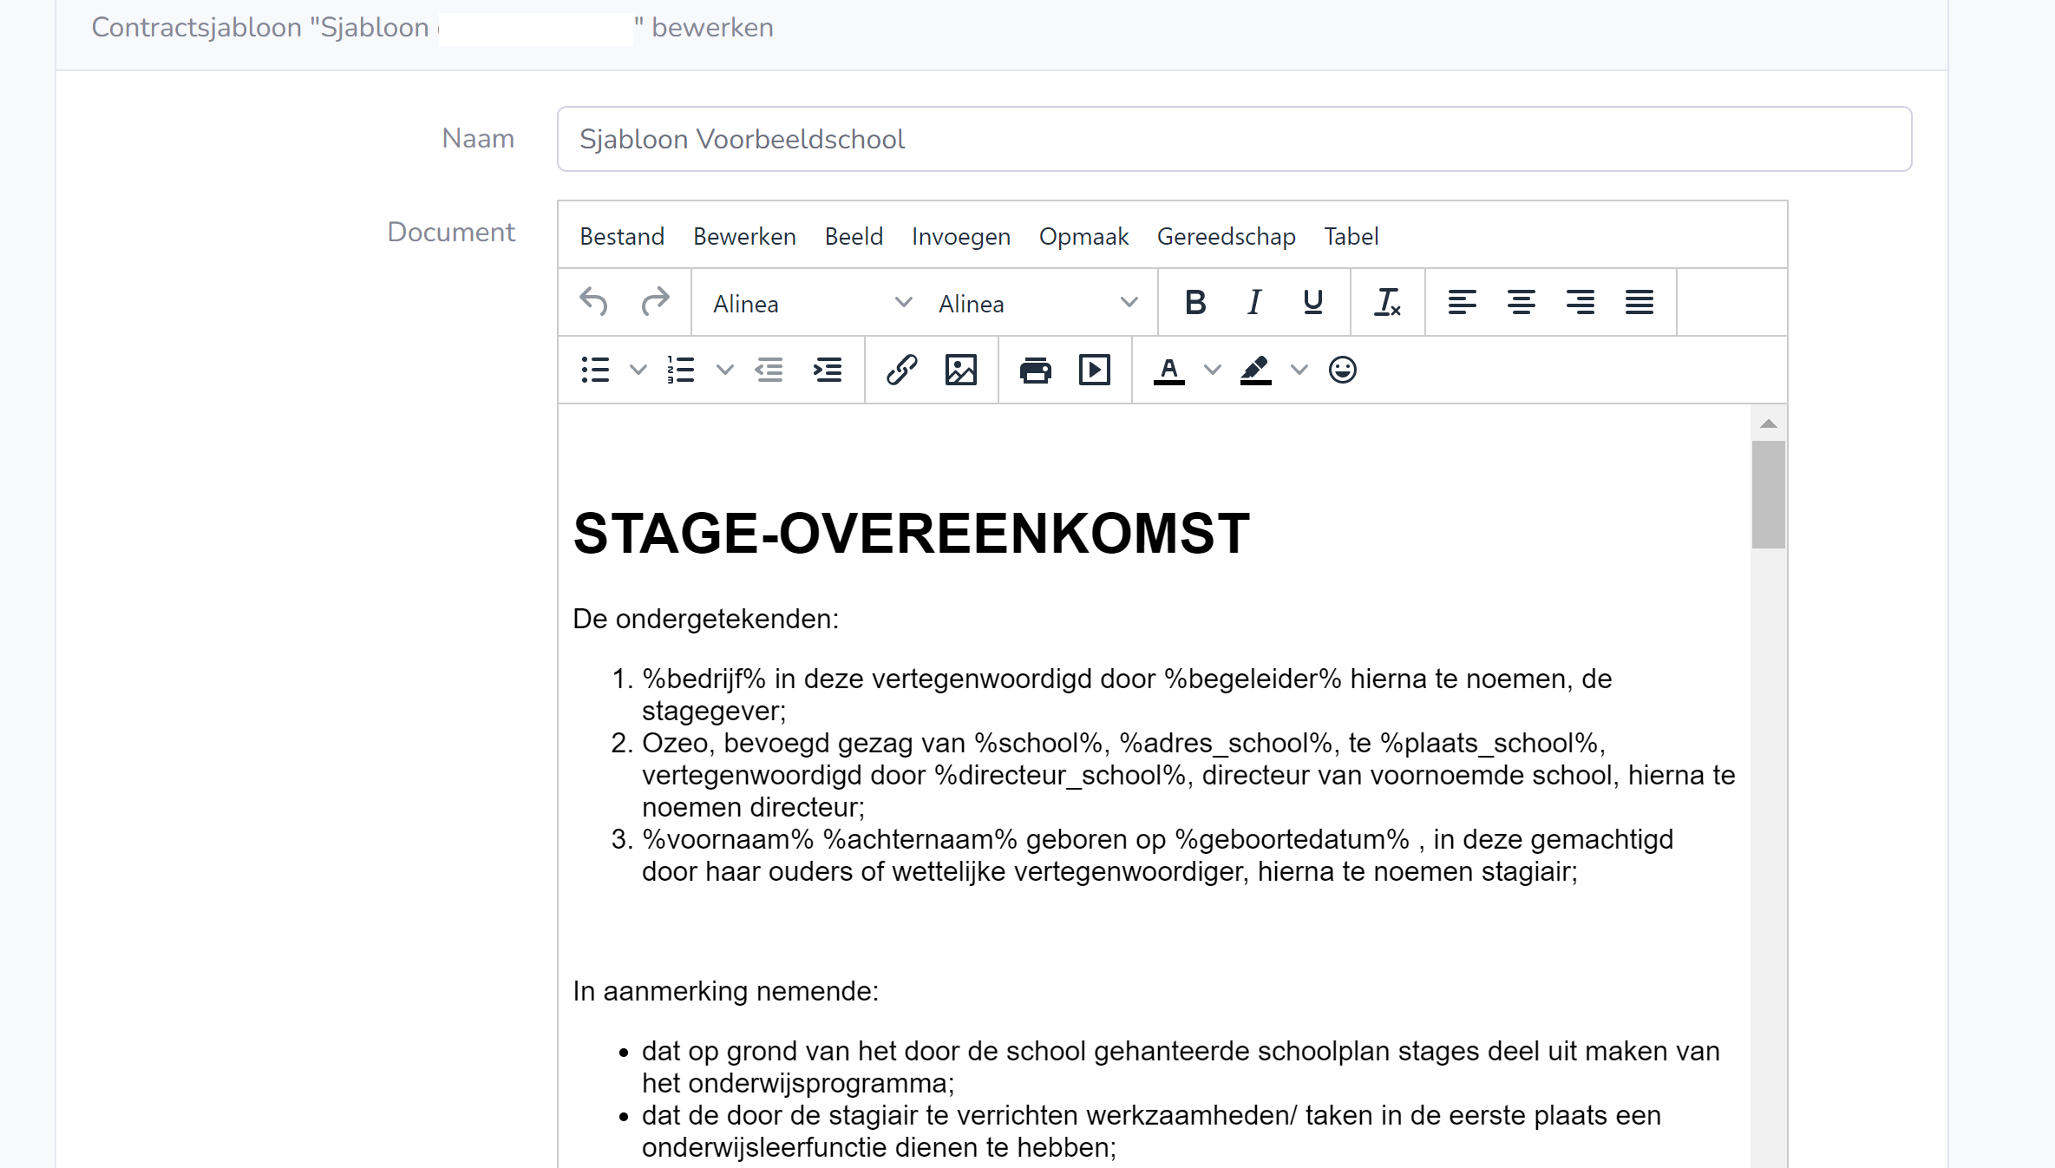Image resolution: width=2055 pixels, height=1168 pixels.
Task: Clear formatting with the Tx icon
Action: pyautogui.click(x=1387, y=303)
